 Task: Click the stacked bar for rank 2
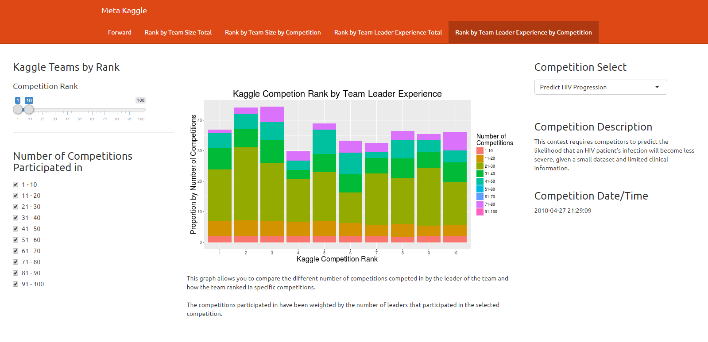pos(246,175)
